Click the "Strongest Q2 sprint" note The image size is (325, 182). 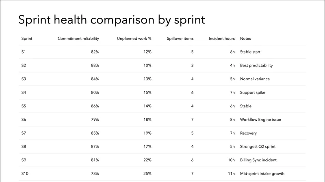coord(258,146)
